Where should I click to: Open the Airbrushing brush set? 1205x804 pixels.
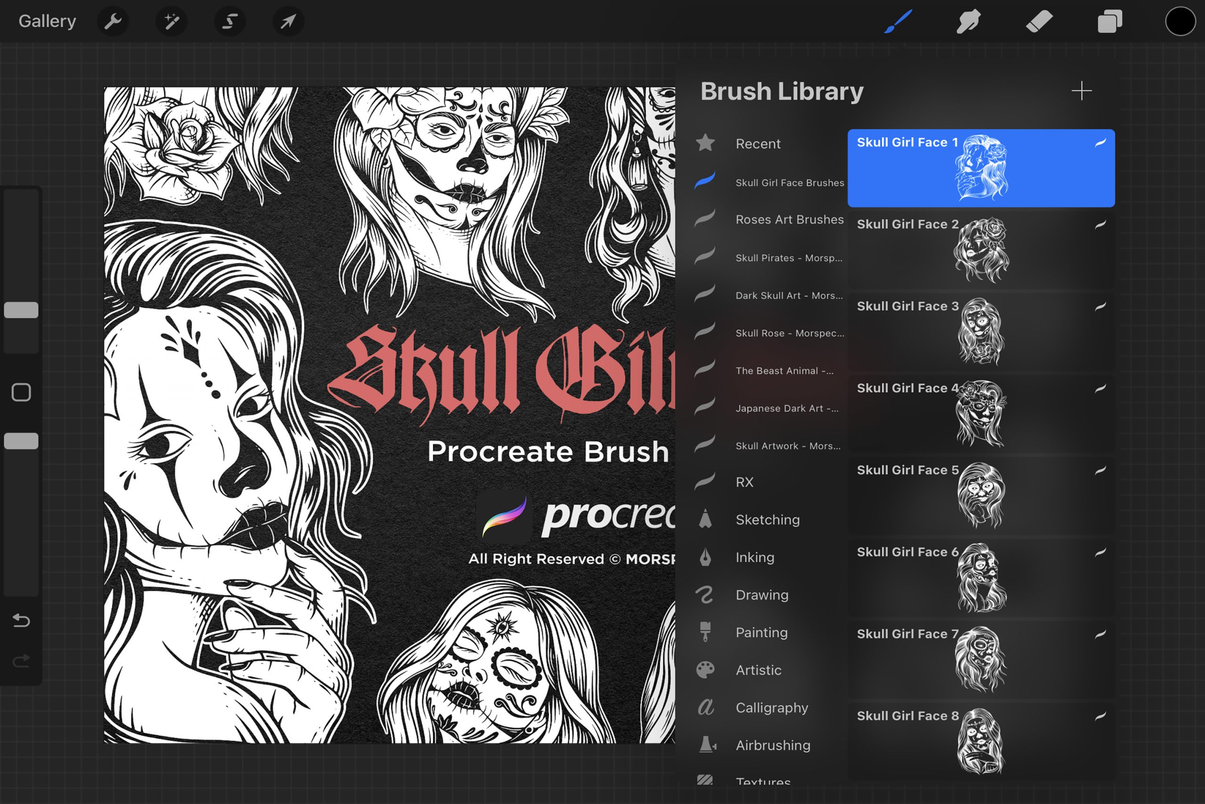click(770, 745)
